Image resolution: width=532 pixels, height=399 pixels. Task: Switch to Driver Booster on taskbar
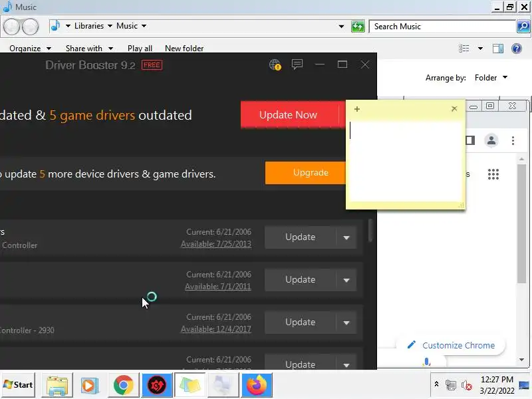click(156, 385)
